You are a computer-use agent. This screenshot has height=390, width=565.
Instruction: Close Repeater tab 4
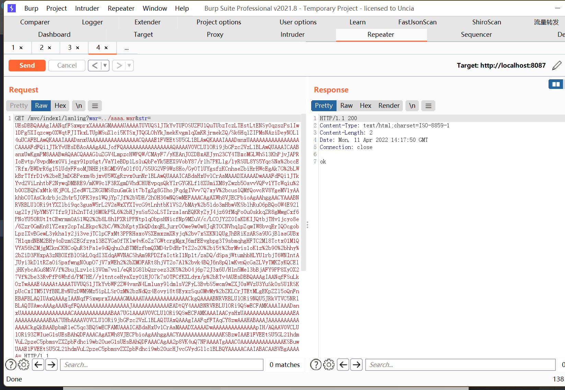click(x=106, y=48)
